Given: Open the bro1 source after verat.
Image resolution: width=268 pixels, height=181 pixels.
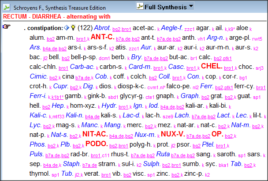Looking at the screenshot, I should pyautogui.click(x=106, y=175).
